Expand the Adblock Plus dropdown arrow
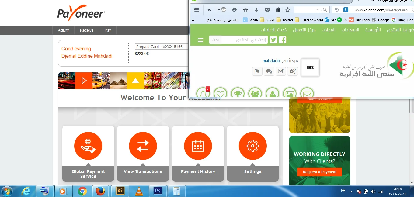Viewport: 414px width, 197px height. 219,10
